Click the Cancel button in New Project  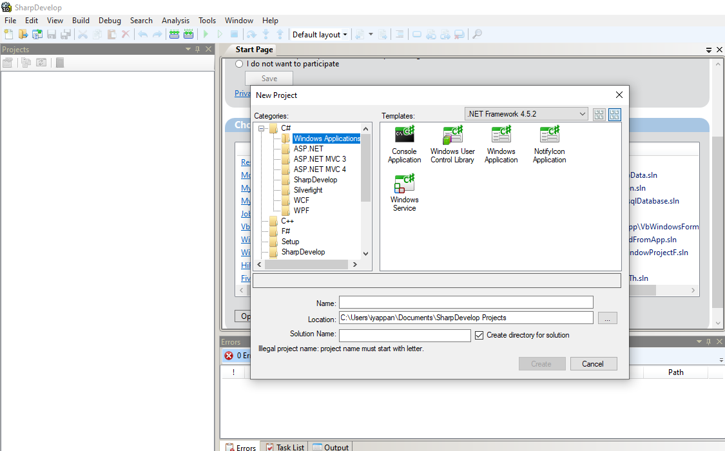click(594, 363)
